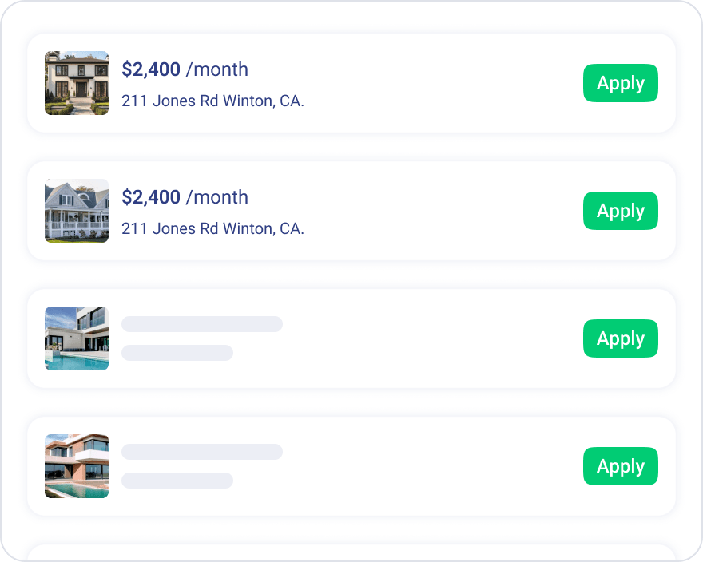This screenshot has height=562, width=703.
Task: Apply for the white porch house listing
Action: 620,211
